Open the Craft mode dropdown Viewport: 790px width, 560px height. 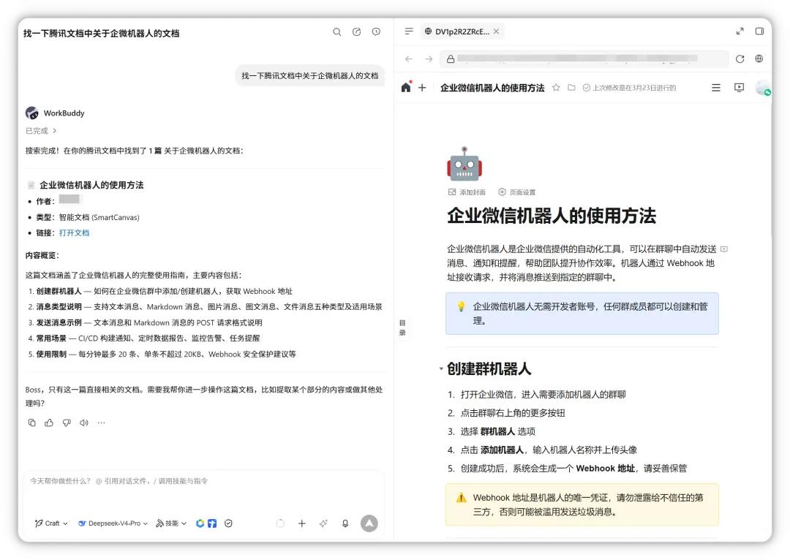pyautogui.click(x=51, y=523)
